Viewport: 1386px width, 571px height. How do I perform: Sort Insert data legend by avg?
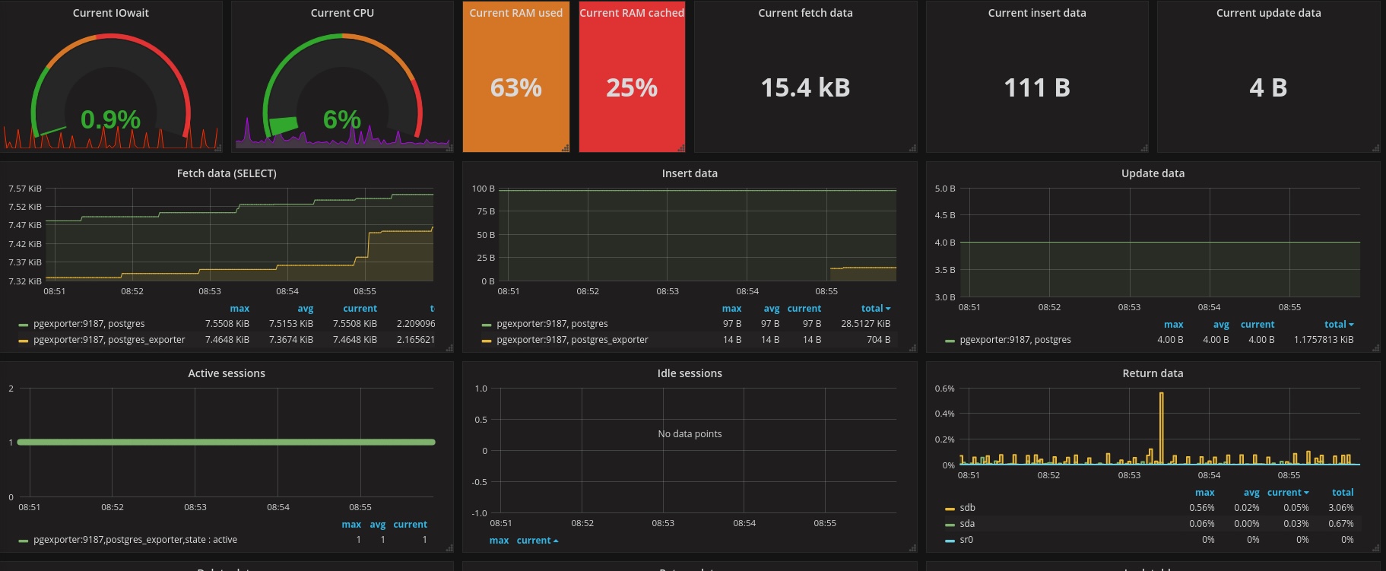point(772,309)
